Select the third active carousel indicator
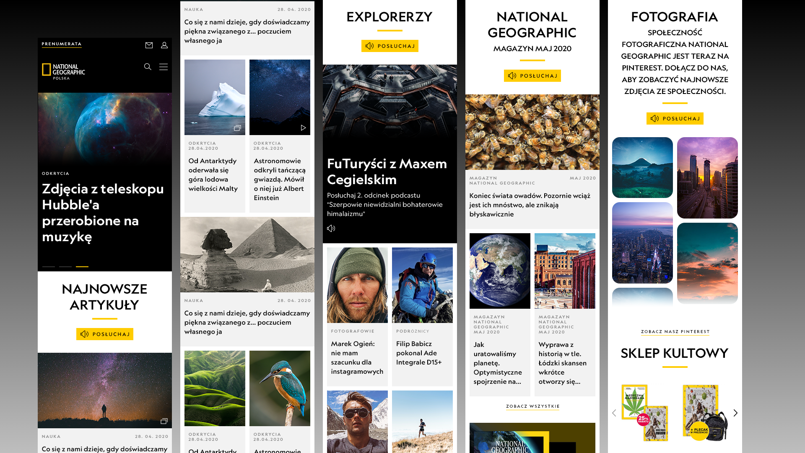The height and width of the screenshot is (453, 805). 82,266
